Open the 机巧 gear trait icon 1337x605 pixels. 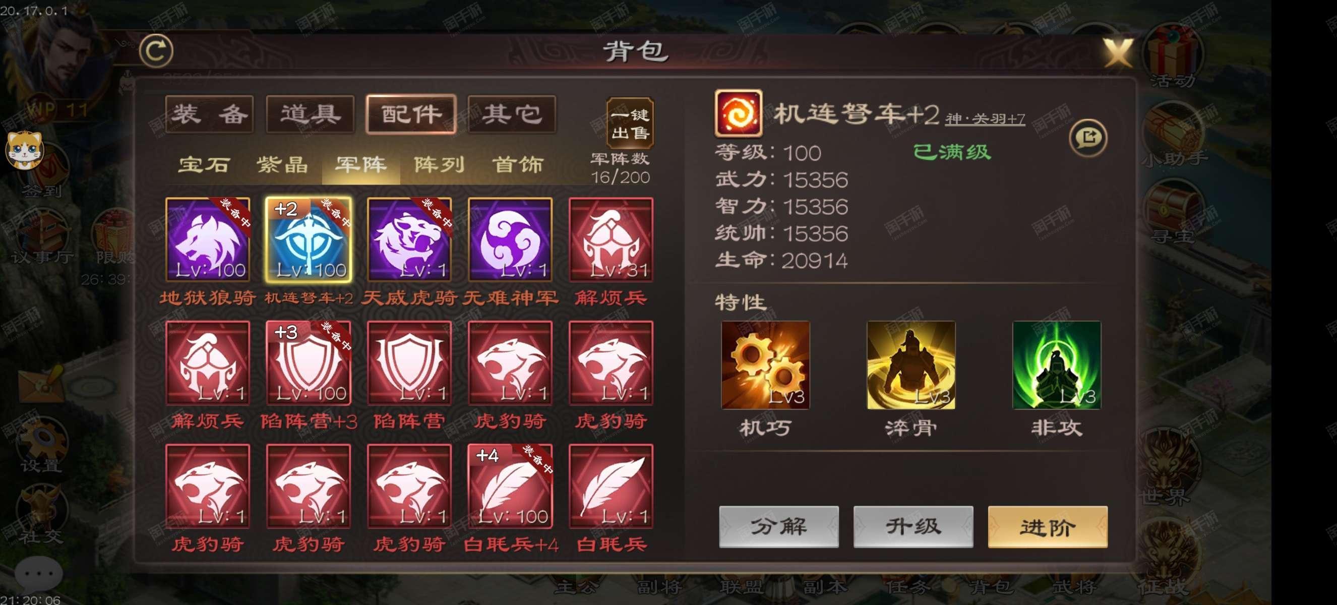coord(765,365)
